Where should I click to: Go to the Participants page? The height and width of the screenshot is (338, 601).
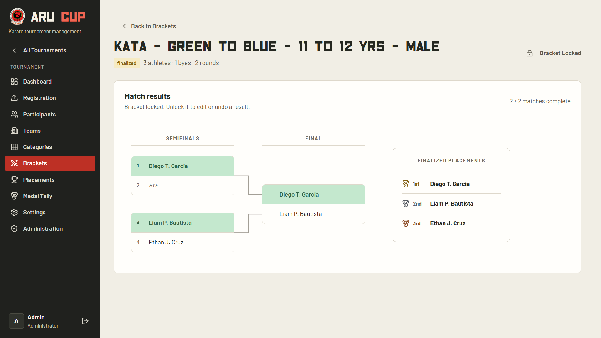pos(50,115)
